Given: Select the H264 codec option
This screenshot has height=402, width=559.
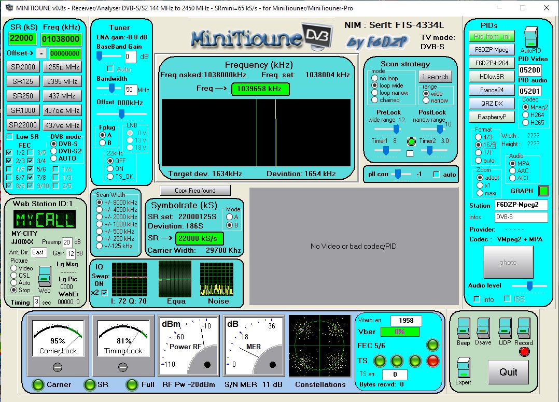Looking at the screenshot, I should (x=525, y=114).
